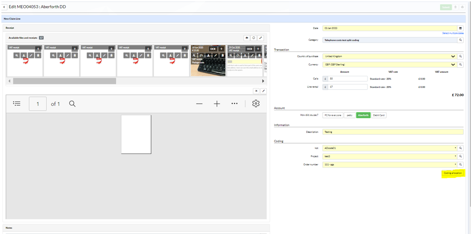Open the kot ADcode01 dropdown
The height and width of the screenshot is (234, 471).
(455, 148)
